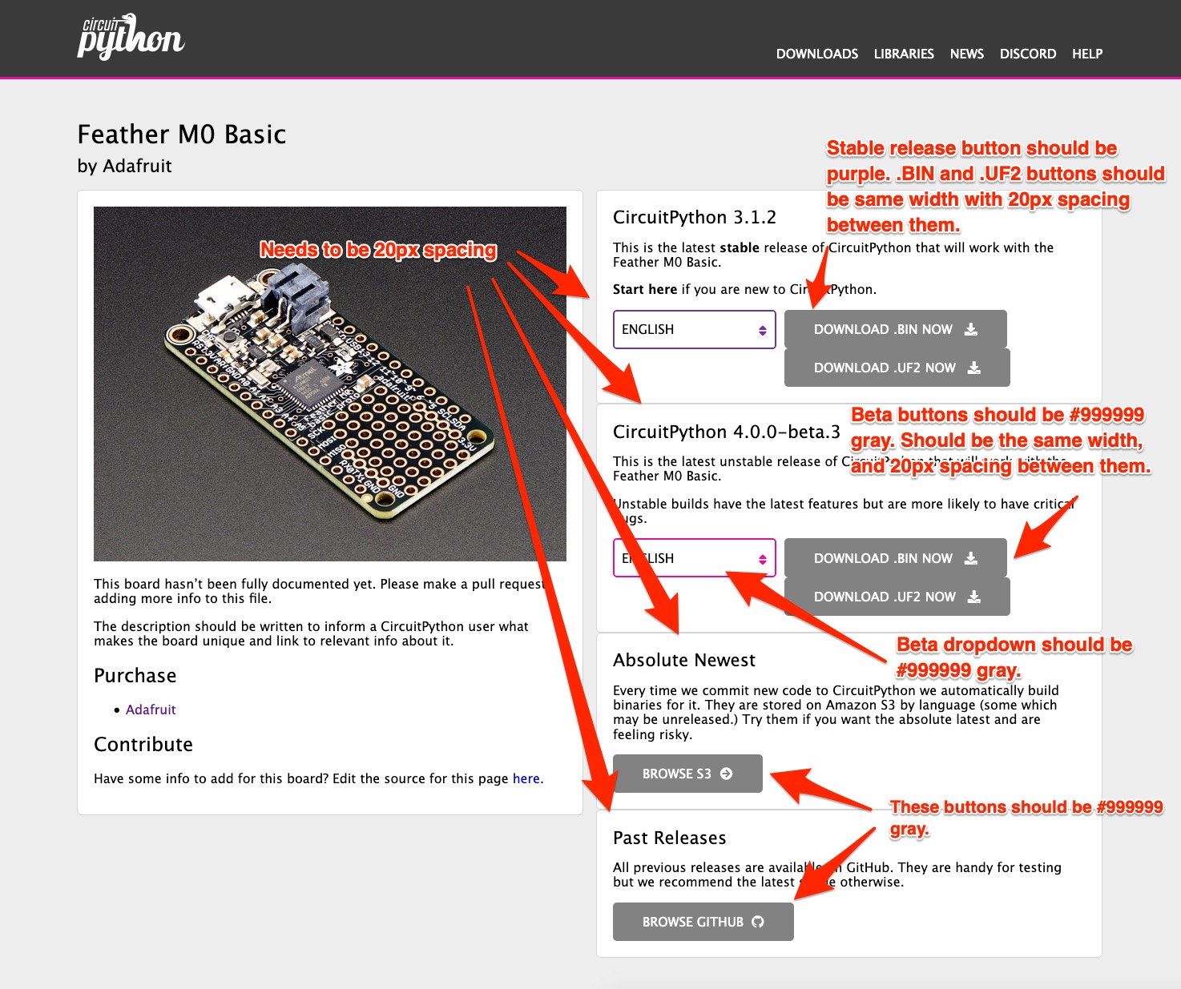1181x989 pixels.
Task: Download the stable 3.1.2 .BIN file
Action: click(x=896, y=329)
